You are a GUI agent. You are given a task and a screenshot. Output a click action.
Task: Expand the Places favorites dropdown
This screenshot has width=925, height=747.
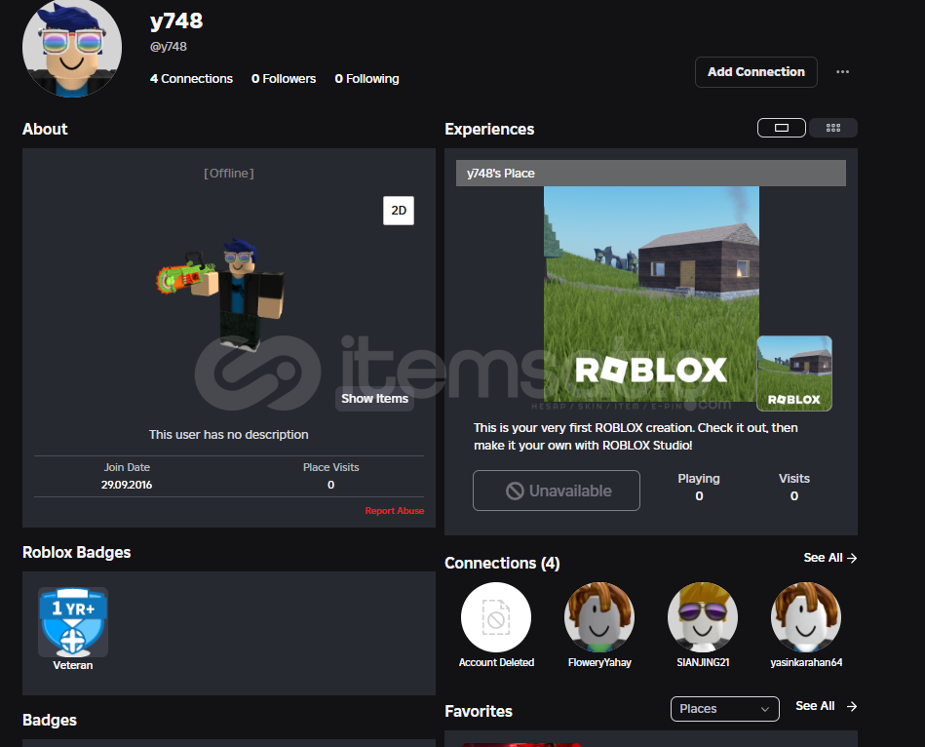pyautogui.click(x=724, y=709)
